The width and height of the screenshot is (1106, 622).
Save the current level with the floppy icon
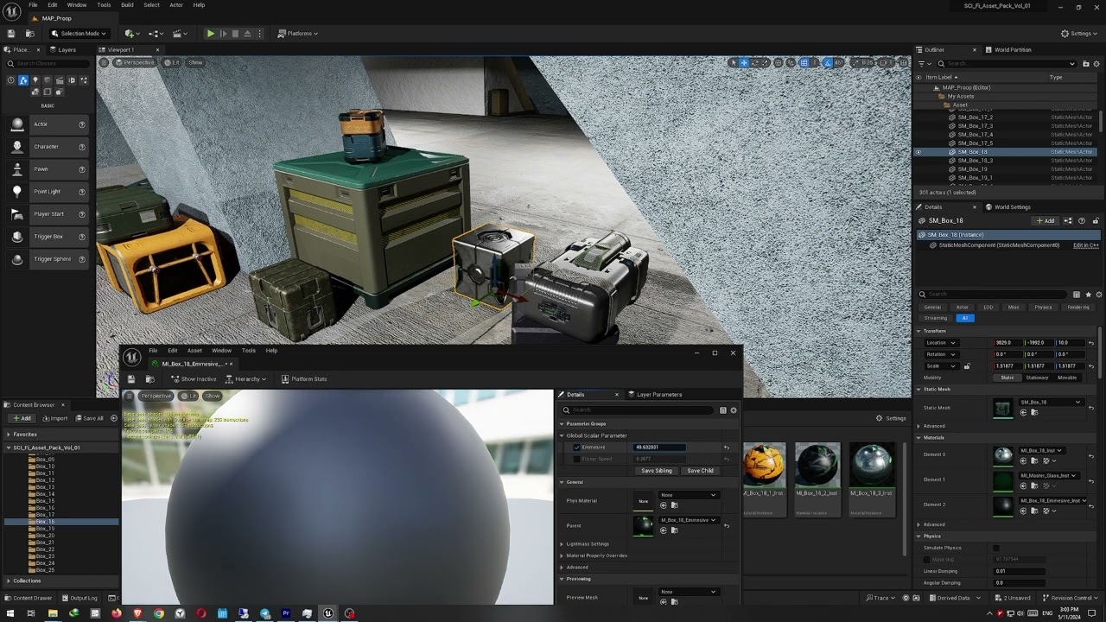pyautogui.click(x=11, y=34)
